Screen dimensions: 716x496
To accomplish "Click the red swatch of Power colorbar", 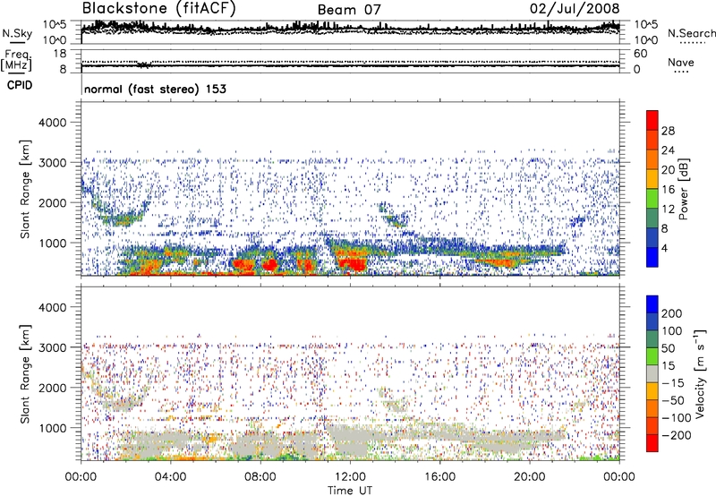I will pos(652,120).
